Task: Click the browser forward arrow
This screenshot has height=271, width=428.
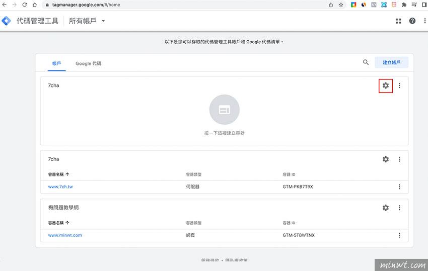Action: (x=15, y=5)
